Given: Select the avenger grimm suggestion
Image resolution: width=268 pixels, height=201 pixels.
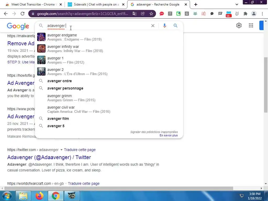Looking at the screenshot, I should pos(109,98).
